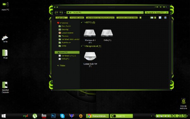Open the Windows Start button
190x119 pixels.
point(3,116)
